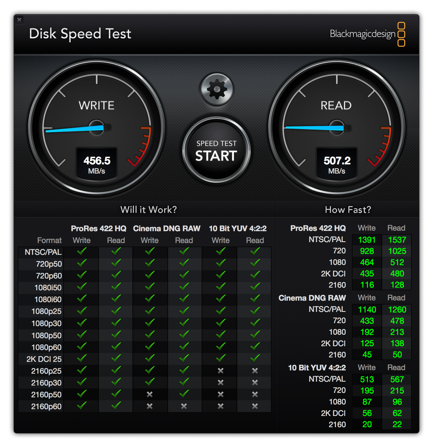Click ProRes 2160 read value 128

[x=397, y=285]
